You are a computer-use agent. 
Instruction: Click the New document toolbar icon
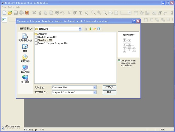(4, 13)
